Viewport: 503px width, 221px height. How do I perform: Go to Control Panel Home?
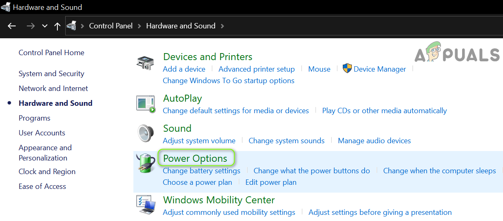point(51,53)
